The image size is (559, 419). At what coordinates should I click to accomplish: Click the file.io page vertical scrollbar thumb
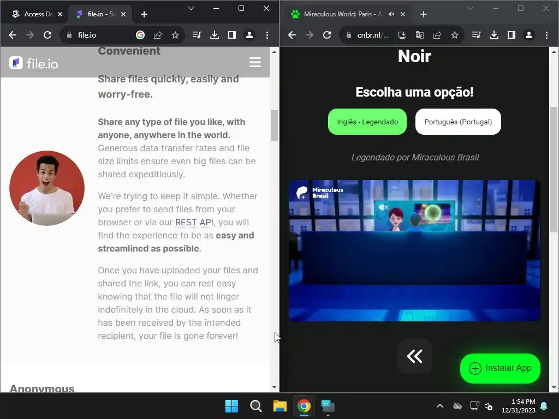[x=274, y=126]
